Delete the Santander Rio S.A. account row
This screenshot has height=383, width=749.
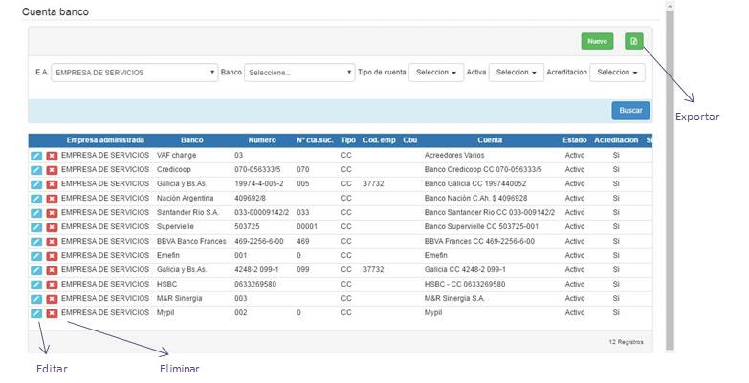click(52, 212)
